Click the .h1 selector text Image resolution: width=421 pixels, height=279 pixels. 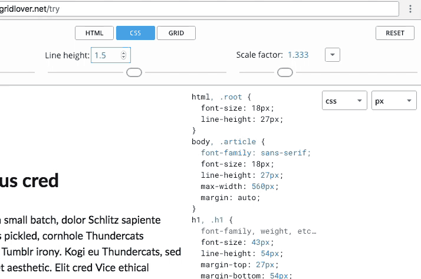click(217, 220)
